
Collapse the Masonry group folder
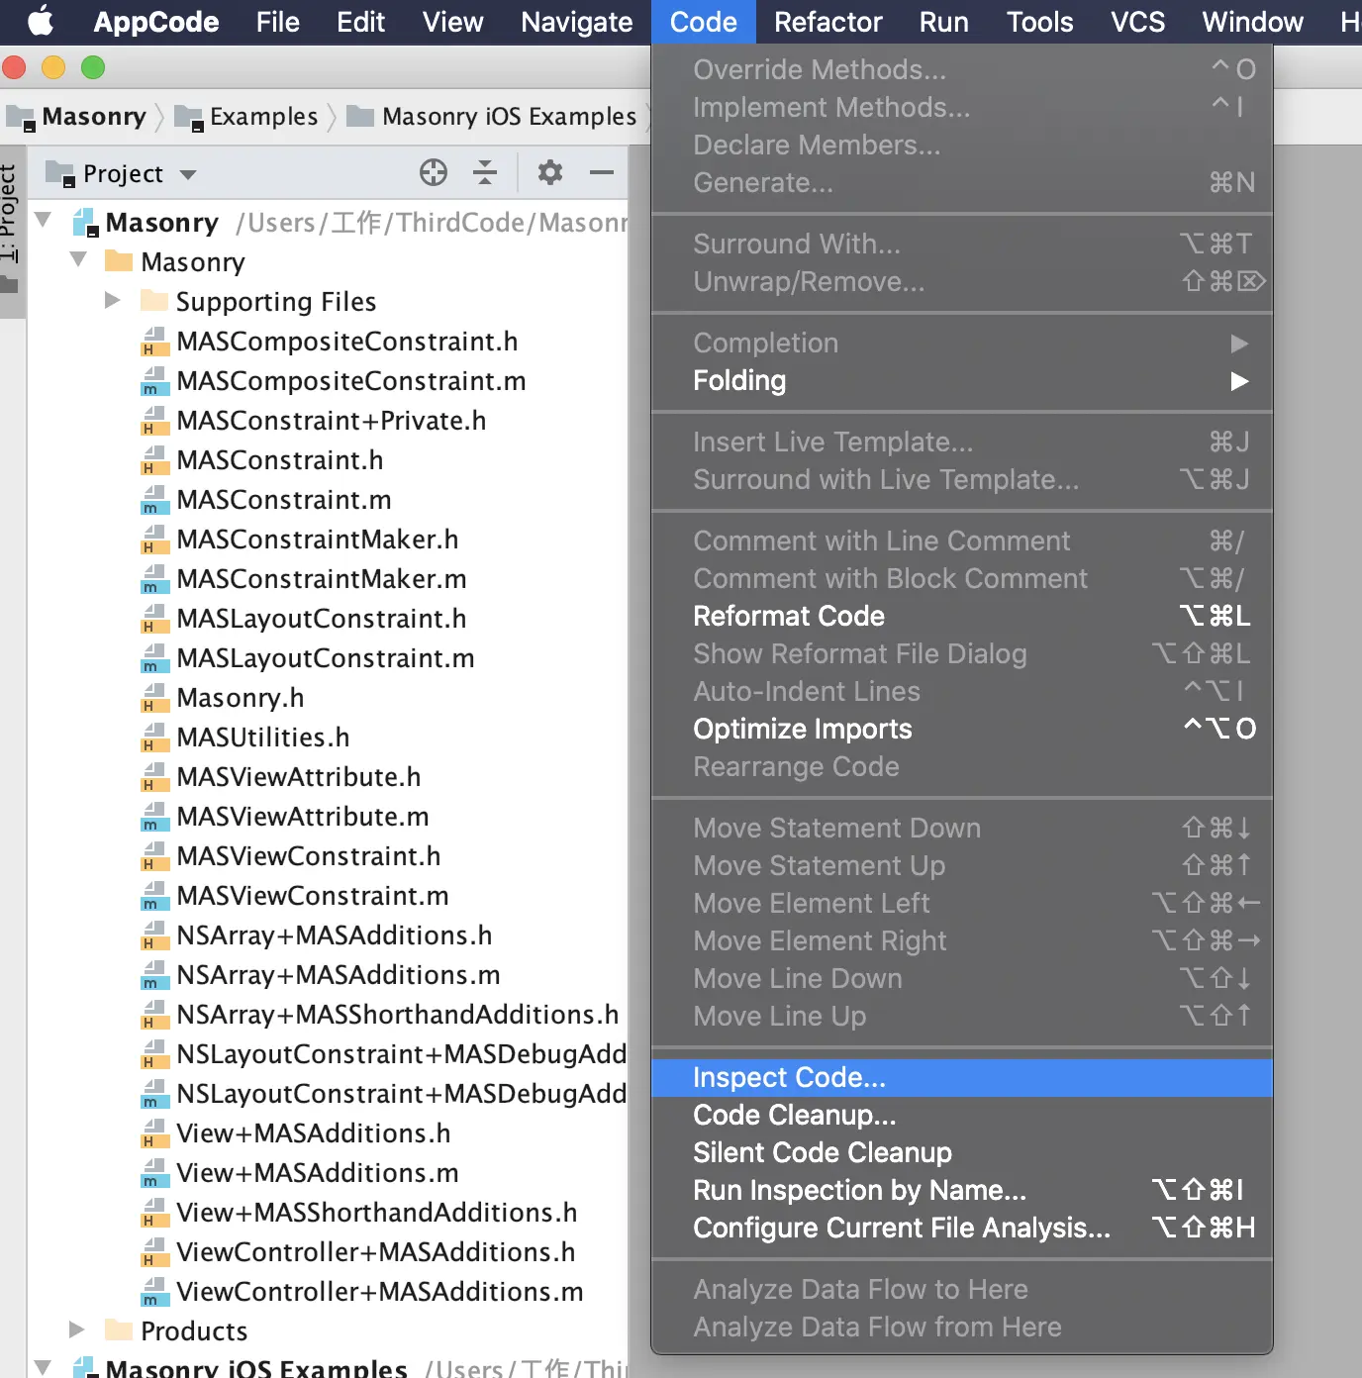79,259
